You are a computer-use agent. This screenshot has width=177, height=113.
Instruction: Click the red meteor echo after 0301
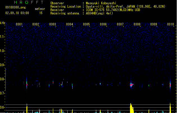pos(27,84)
